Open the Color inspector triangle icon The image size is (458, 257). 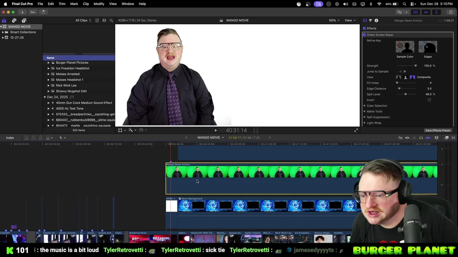(370, 20)
